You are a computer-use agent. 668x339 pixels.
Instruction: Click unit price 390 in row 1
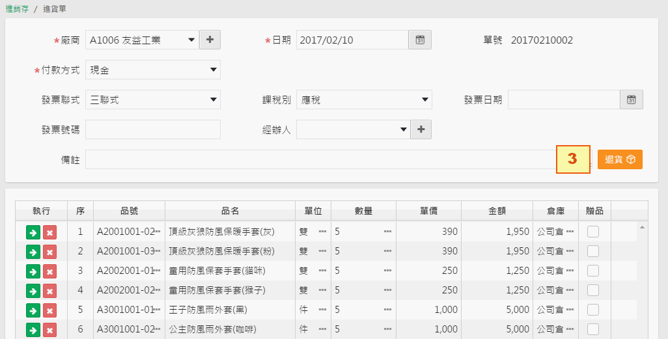tap(449, 232)
